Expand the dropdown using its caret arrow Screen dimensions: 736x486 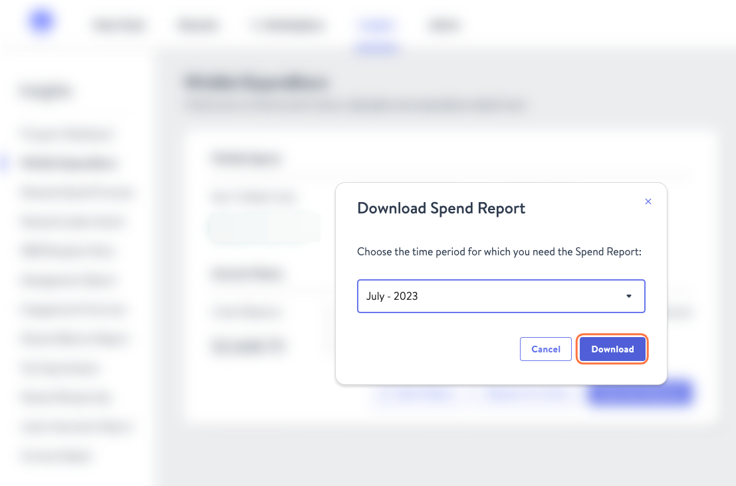[x=628, y=296]
